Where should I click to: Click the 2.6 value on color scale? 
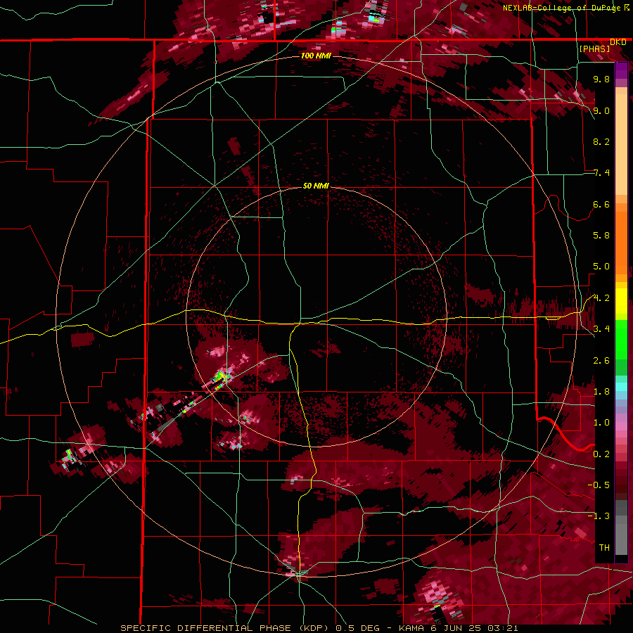(601, 360)
